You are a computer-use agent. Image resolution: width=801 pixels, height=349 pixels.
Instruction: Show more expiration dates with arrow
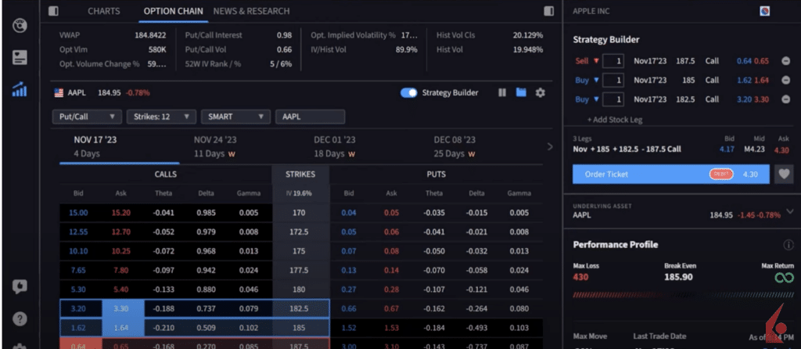[x=550, y=146]
